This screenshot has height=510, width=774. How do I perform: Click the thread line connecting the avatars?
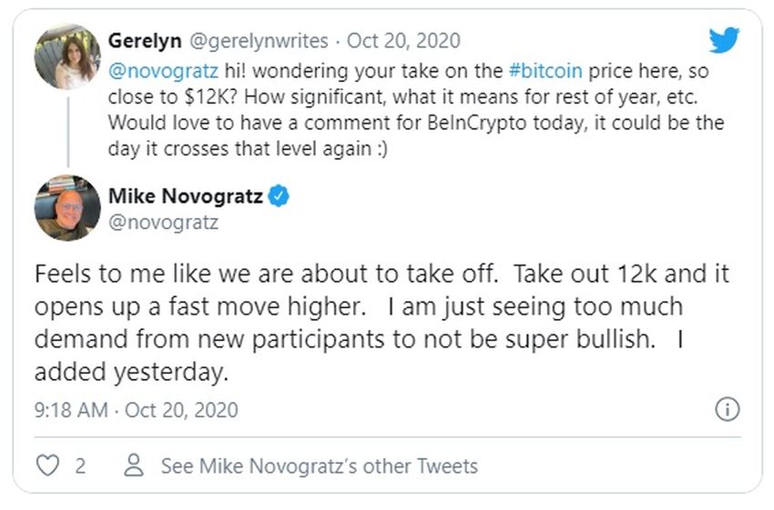click(67, 129)
